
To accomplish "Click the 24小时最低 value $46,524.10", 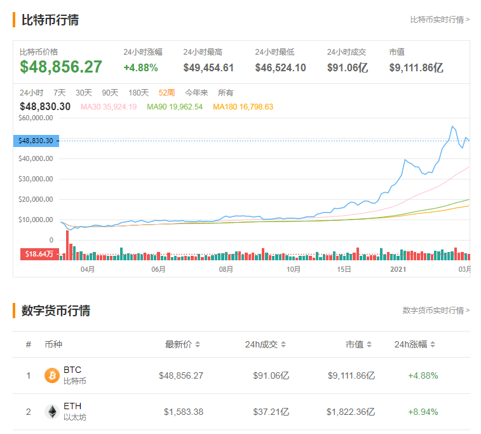I will click(x=280, y=67).
